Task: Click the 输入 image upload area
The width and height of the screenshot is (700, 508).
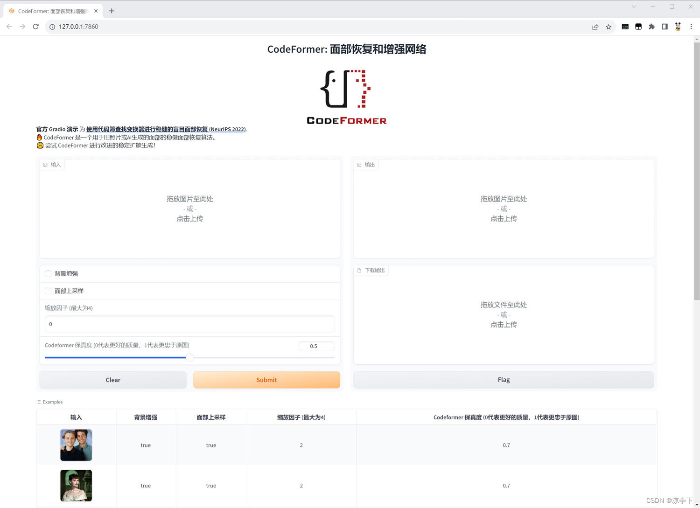Action: 190,209
